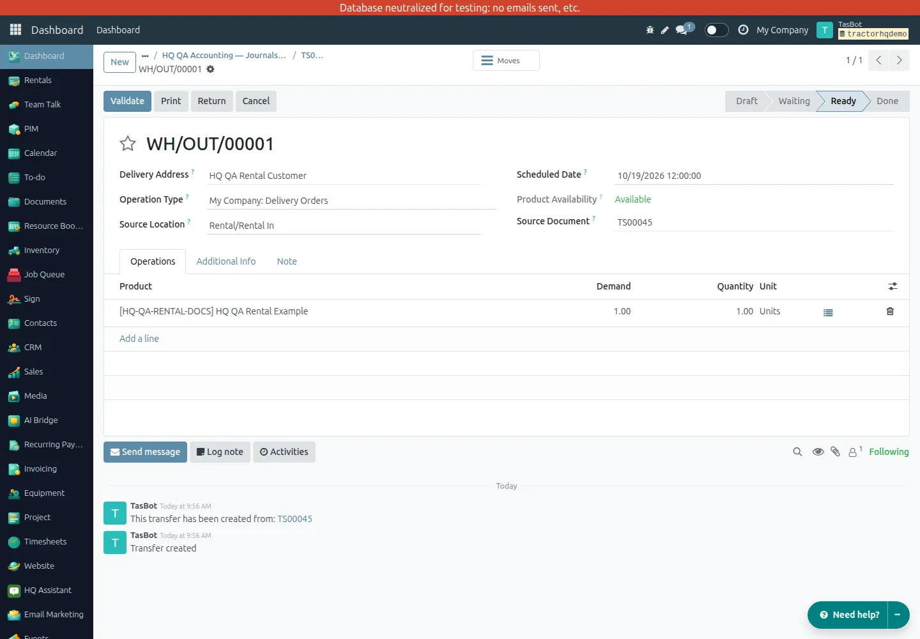Open the optional columns settings dropdown
920x639 pixels.
coord(893,286)
